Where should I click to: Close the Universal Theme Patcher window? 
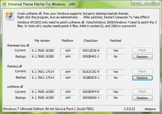coord(153,3)
